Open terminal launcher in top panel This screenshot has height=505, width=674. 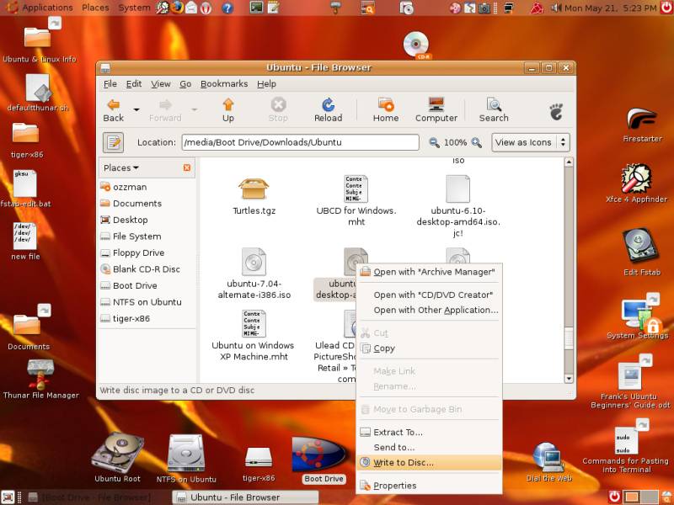[x=257, y=8]
